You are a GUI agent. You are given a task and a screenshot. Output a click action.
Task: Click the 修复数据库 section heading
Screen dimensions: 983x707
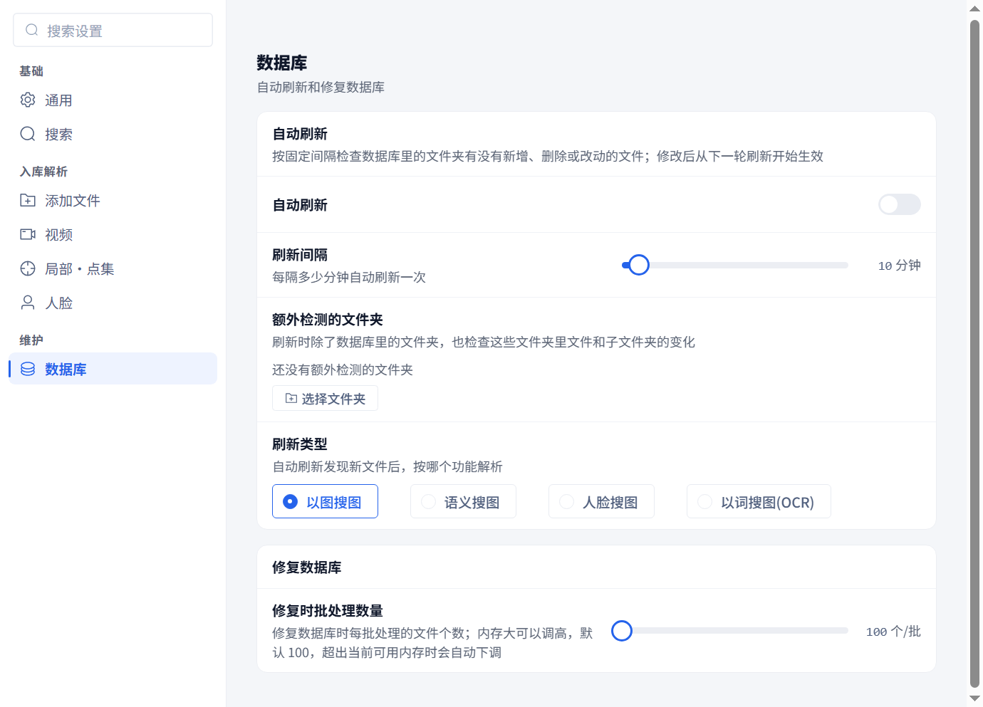point(307,567)
